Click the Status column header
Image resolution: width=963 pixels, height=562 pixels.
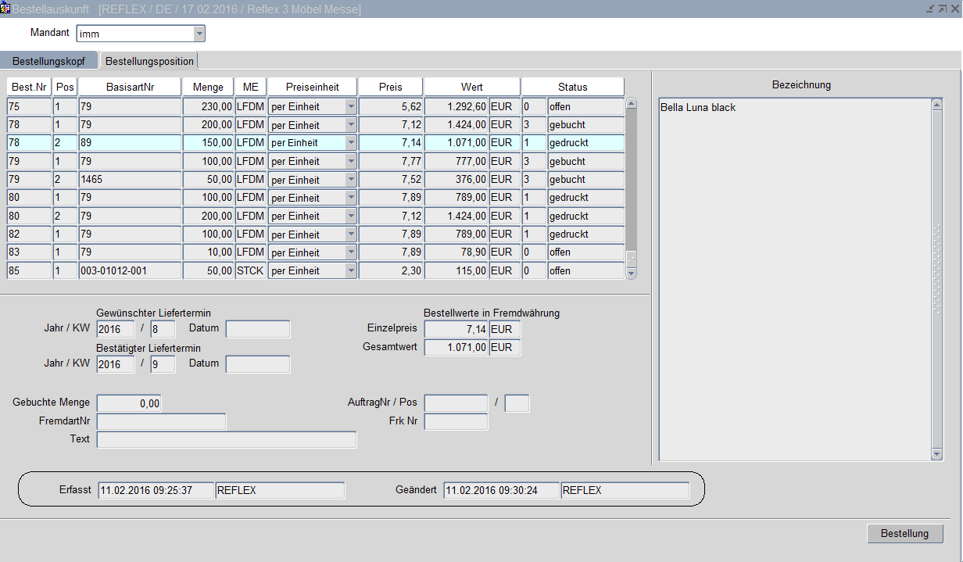pyautogui.click(x=572, y=87)
